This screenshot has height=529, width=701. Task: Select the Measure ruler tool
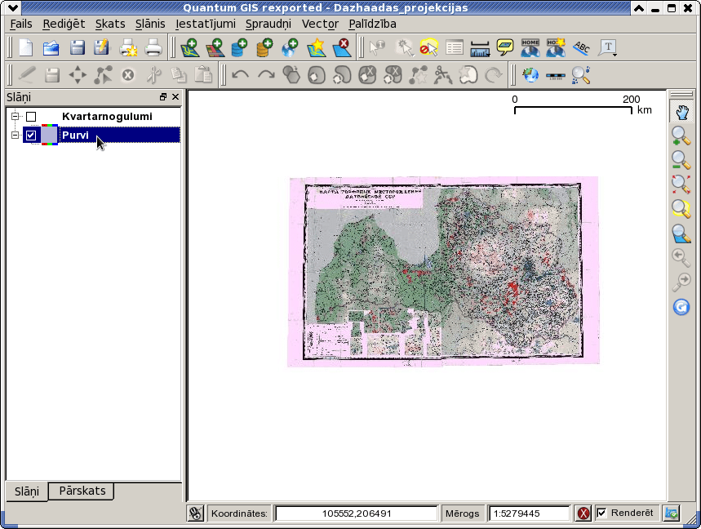coord(480,48)
